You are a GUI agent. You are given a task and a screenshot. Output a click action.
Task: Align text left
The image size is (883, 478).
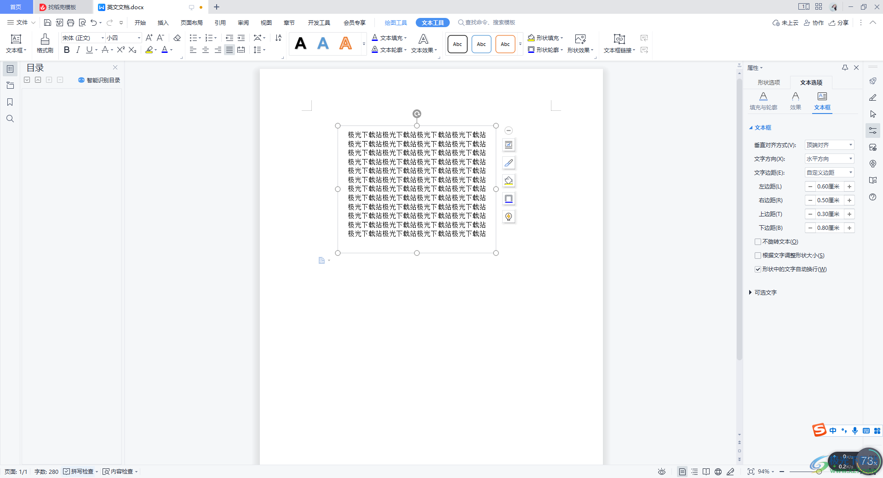193,50
